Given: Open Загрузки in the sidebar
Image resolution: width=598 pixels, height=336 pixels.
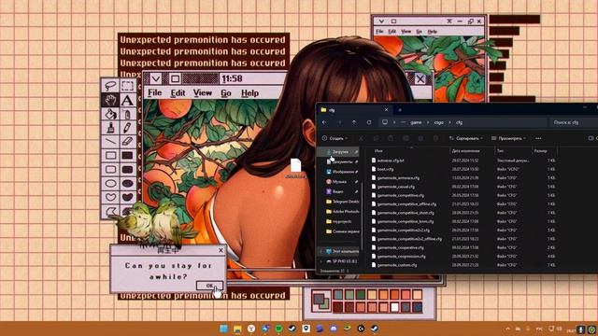Looking at the screenshot, I should coord(340,151).
